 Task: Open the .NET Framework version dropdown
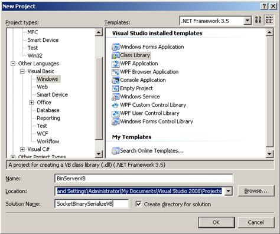[248, 21]
